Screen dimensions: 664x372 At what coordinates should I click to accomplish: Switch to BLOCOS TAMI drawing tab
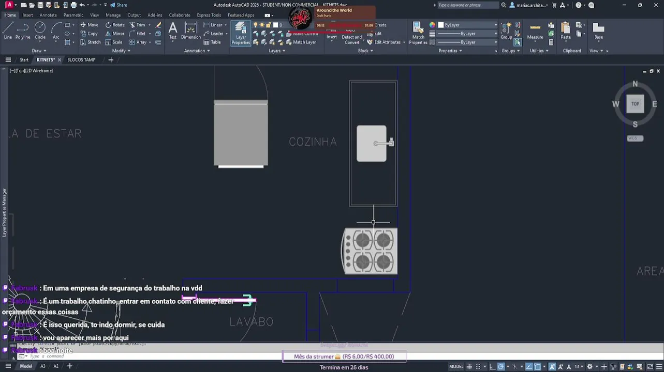coord(81,60)
